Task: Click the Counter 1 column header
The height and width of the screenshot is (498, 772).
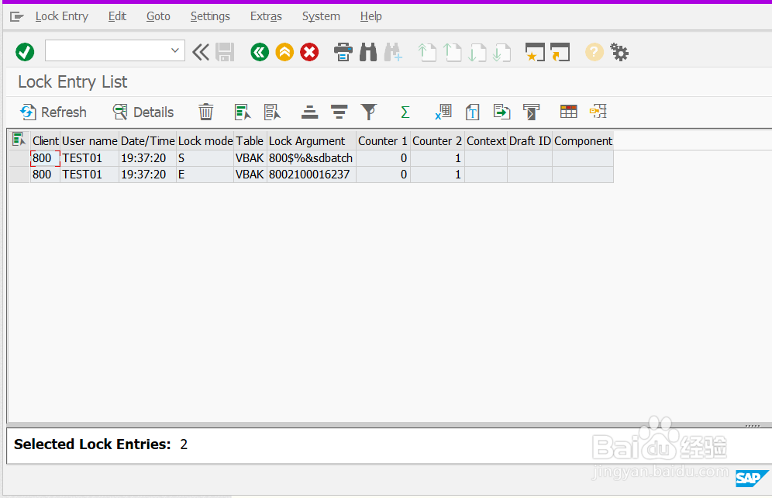Action: click(x=383, y=141)
